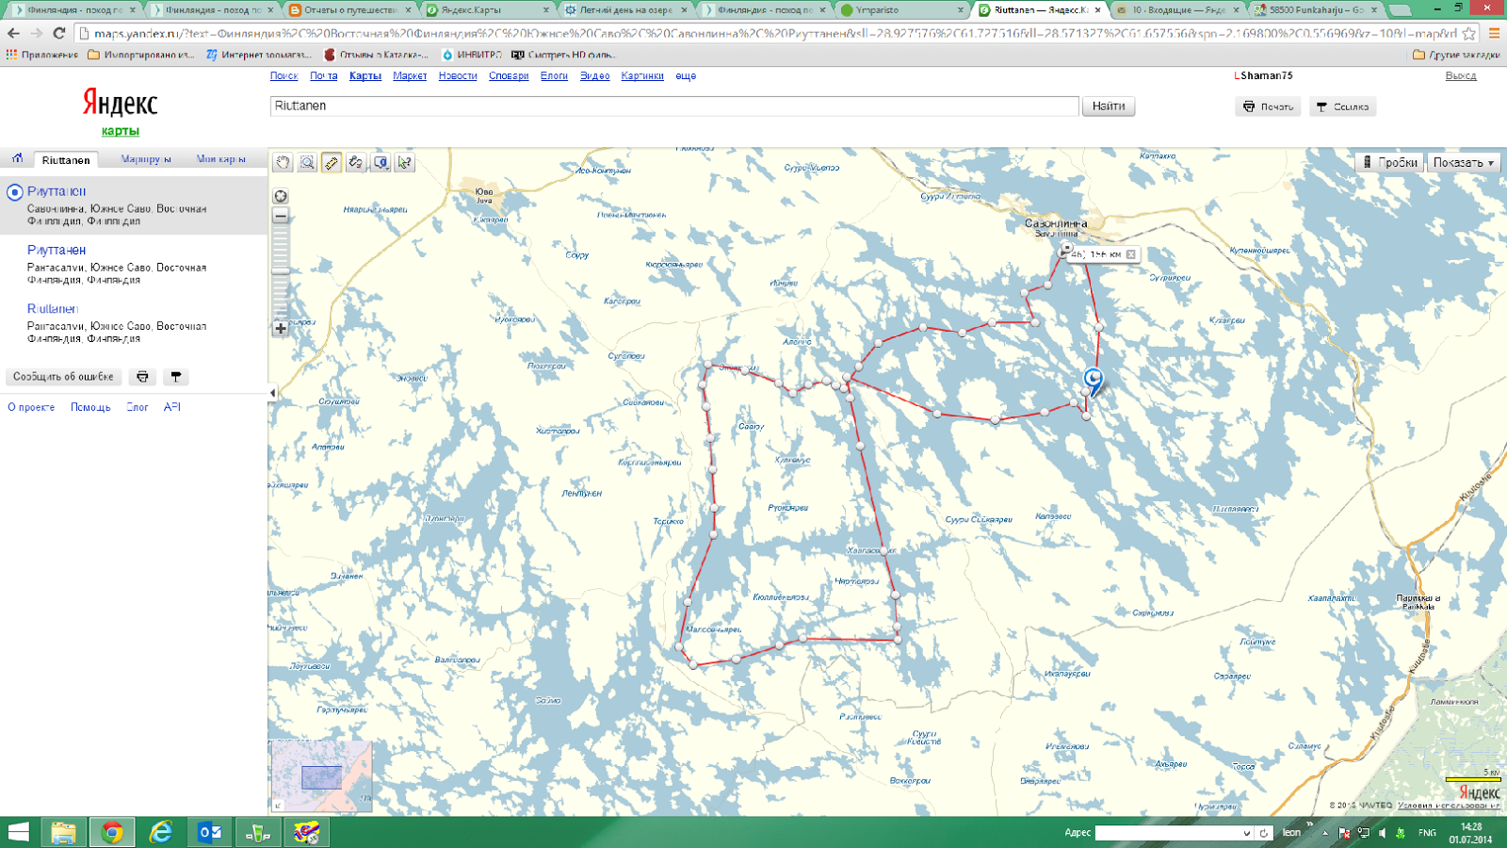Click the map search input field

click(674, 106)
